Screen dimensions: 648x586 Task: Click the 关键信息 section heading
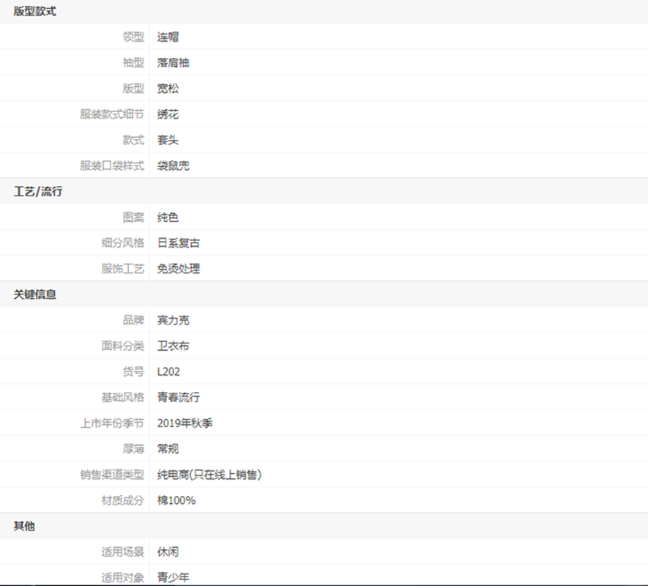tap(34, 294)
